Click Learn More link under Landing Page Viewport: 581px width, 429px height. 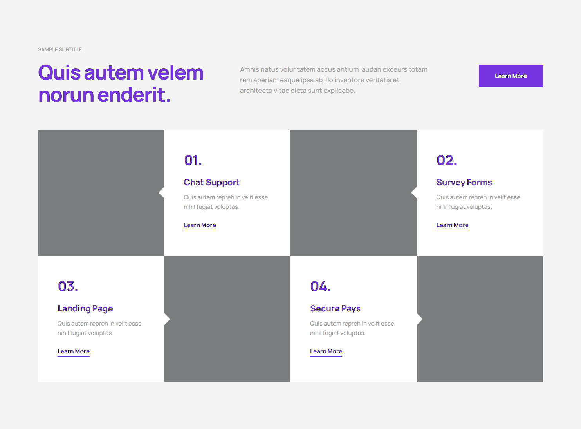(x=74, y=351)
